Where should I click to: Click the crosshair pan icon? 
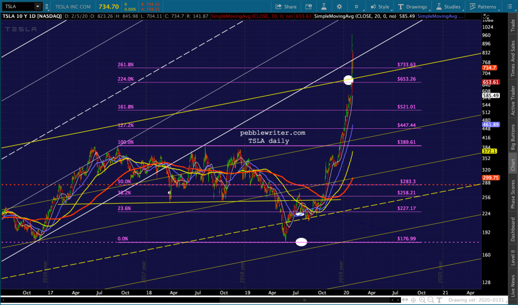[413, 300]
